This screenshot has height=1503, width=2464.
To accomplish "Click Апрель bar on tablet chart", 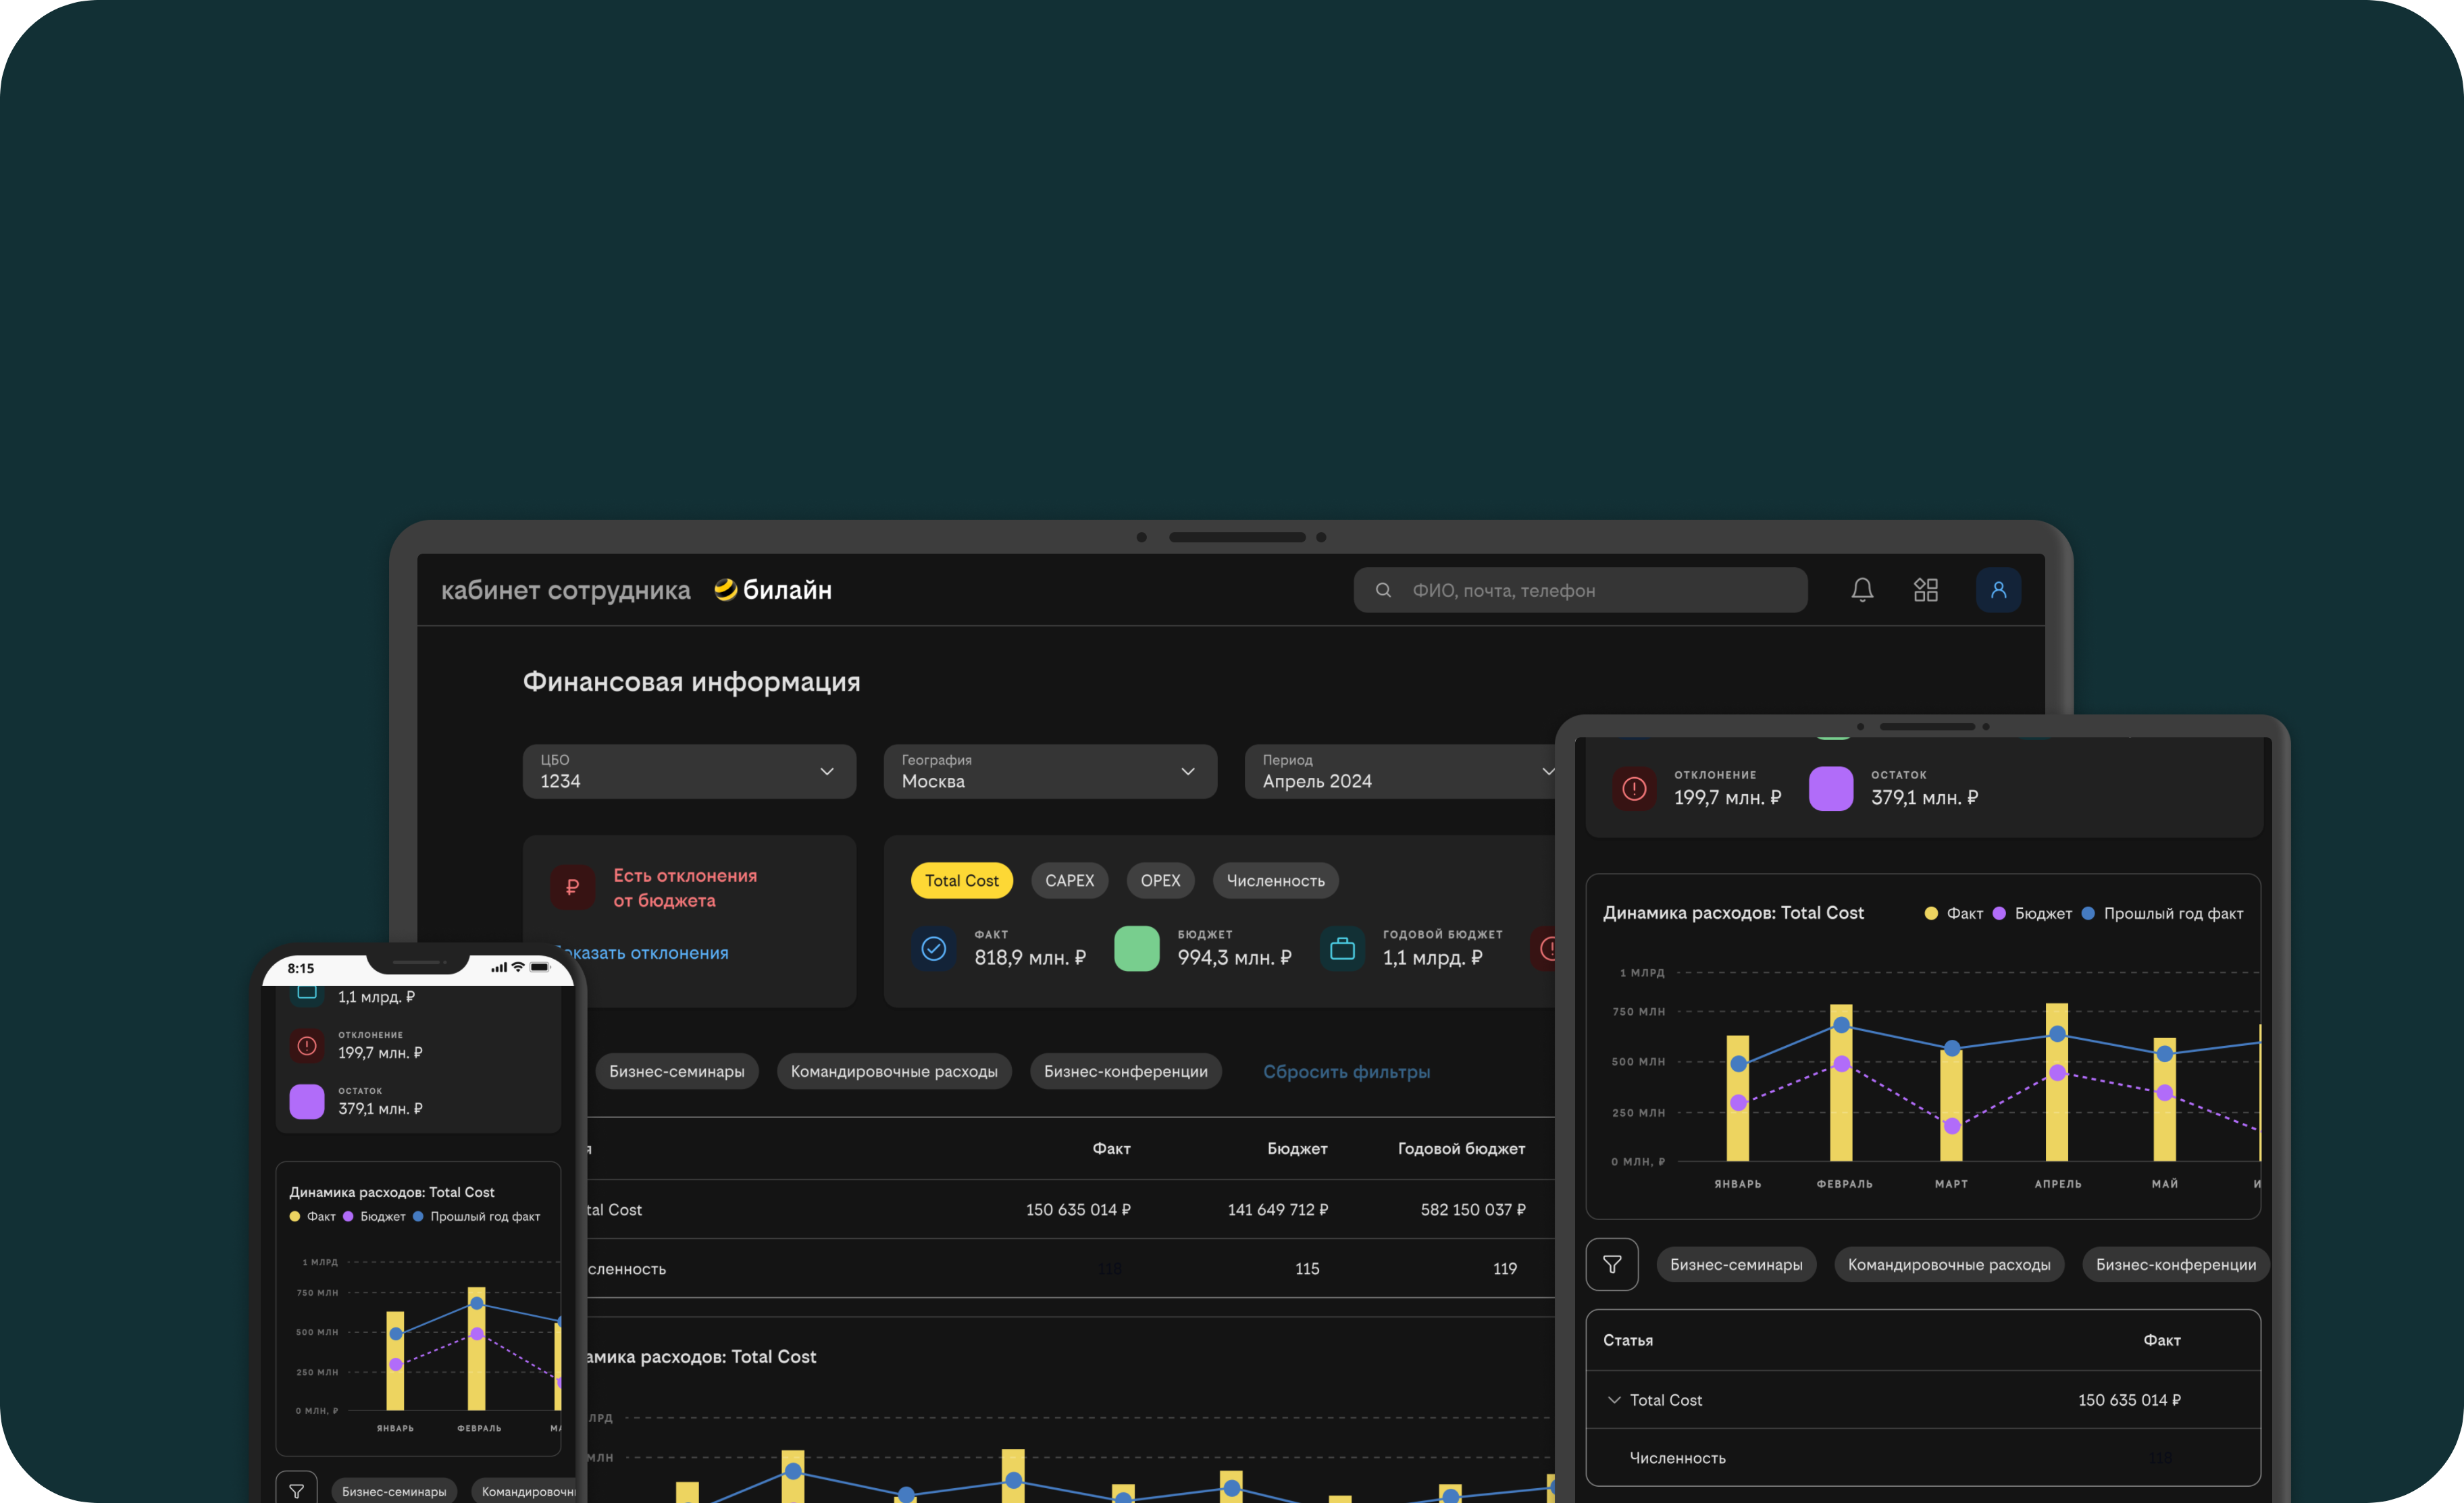I will (x=2057, y=1082).
